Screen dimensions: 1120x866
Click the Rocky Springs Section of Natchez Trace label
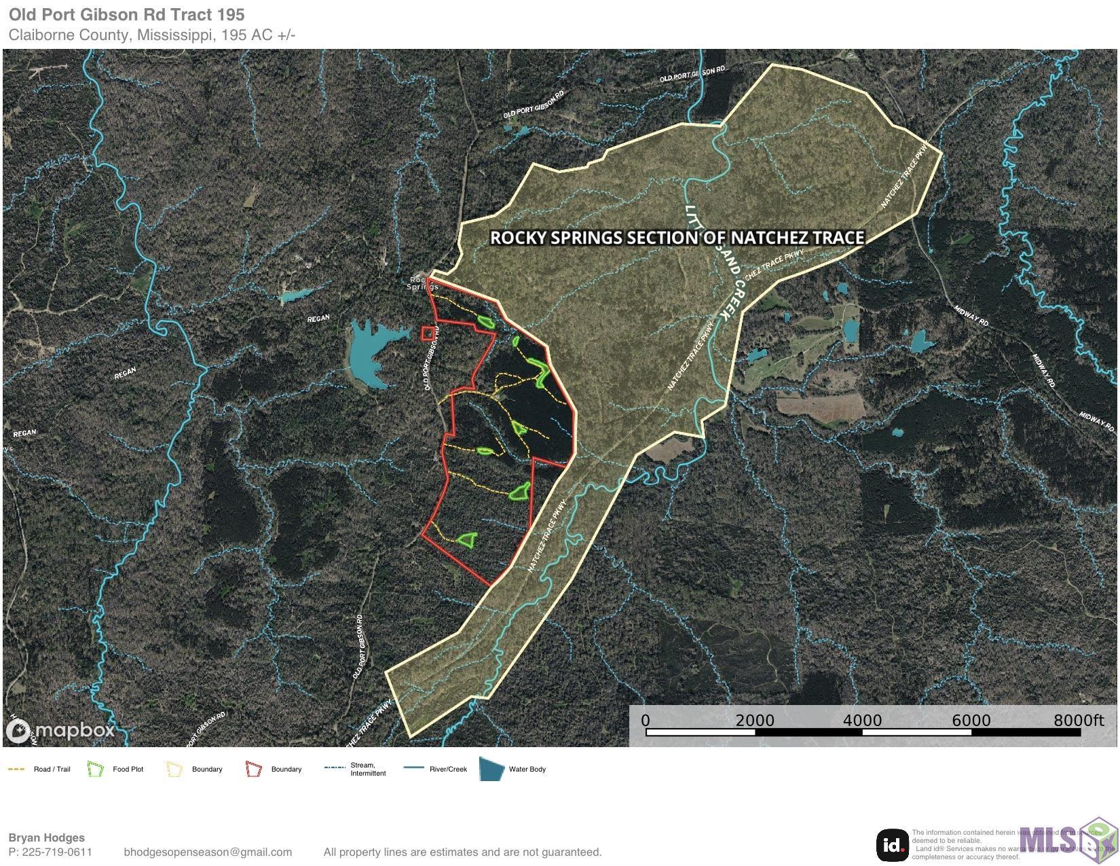[x=677, y=238]
